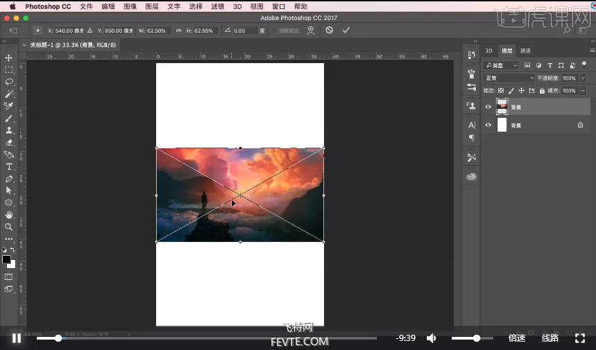Toggle type layer filter icon
The width and height of the screenshot is (596, 350).
[x=550, y=65]
